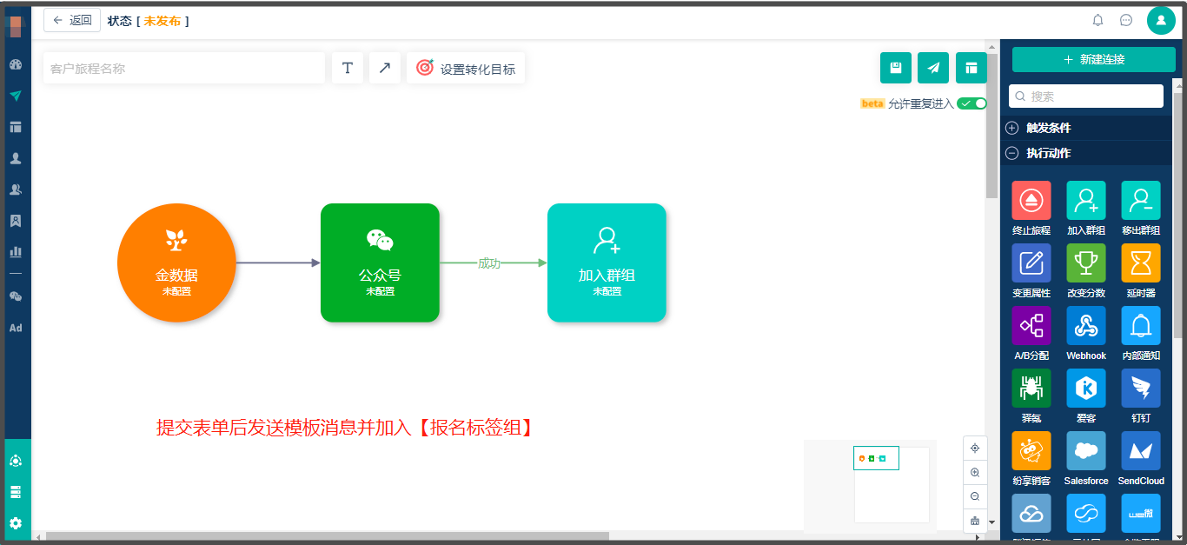Open the paper-plane journeys sidebar icon
The image size is (1187, 545).
16,96
